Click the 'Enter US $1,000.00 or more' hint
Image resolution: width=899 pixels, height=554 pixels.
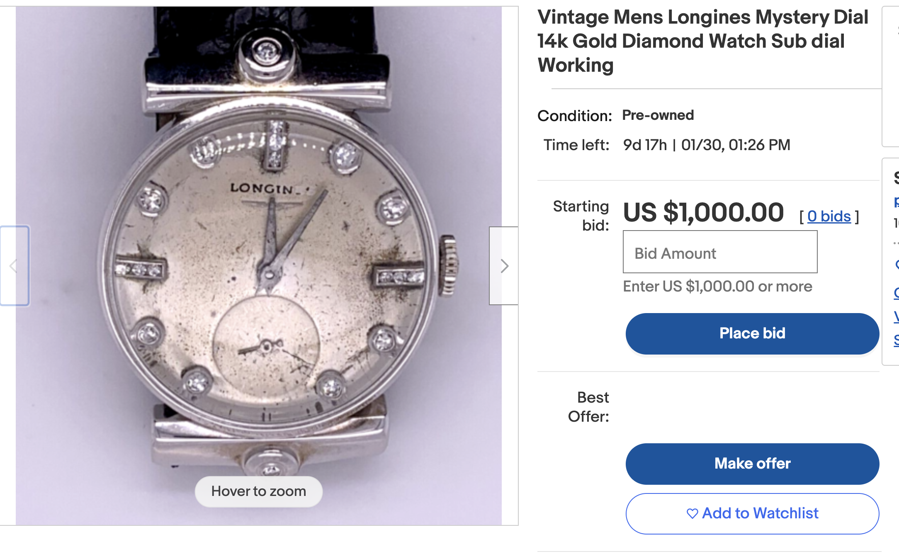coord(717,287)
